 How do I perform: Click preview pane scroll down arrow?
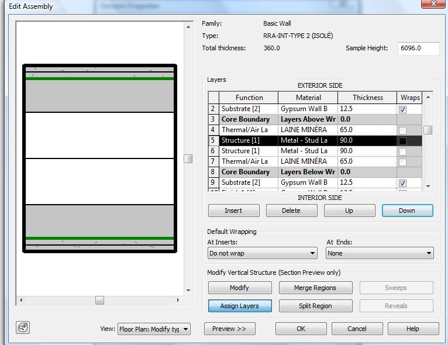click(x=188, y=291)
